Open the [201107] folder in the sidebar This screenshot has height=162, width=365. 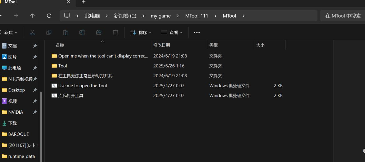pos(23,145)
